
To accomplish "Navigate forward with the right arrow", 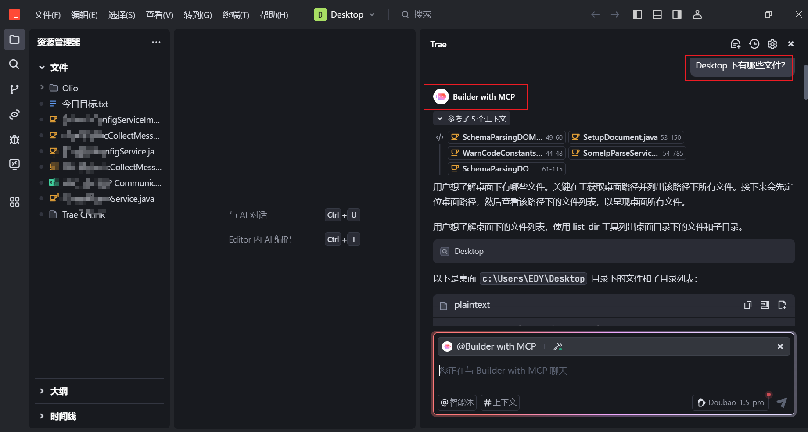I will click(615, 14).
